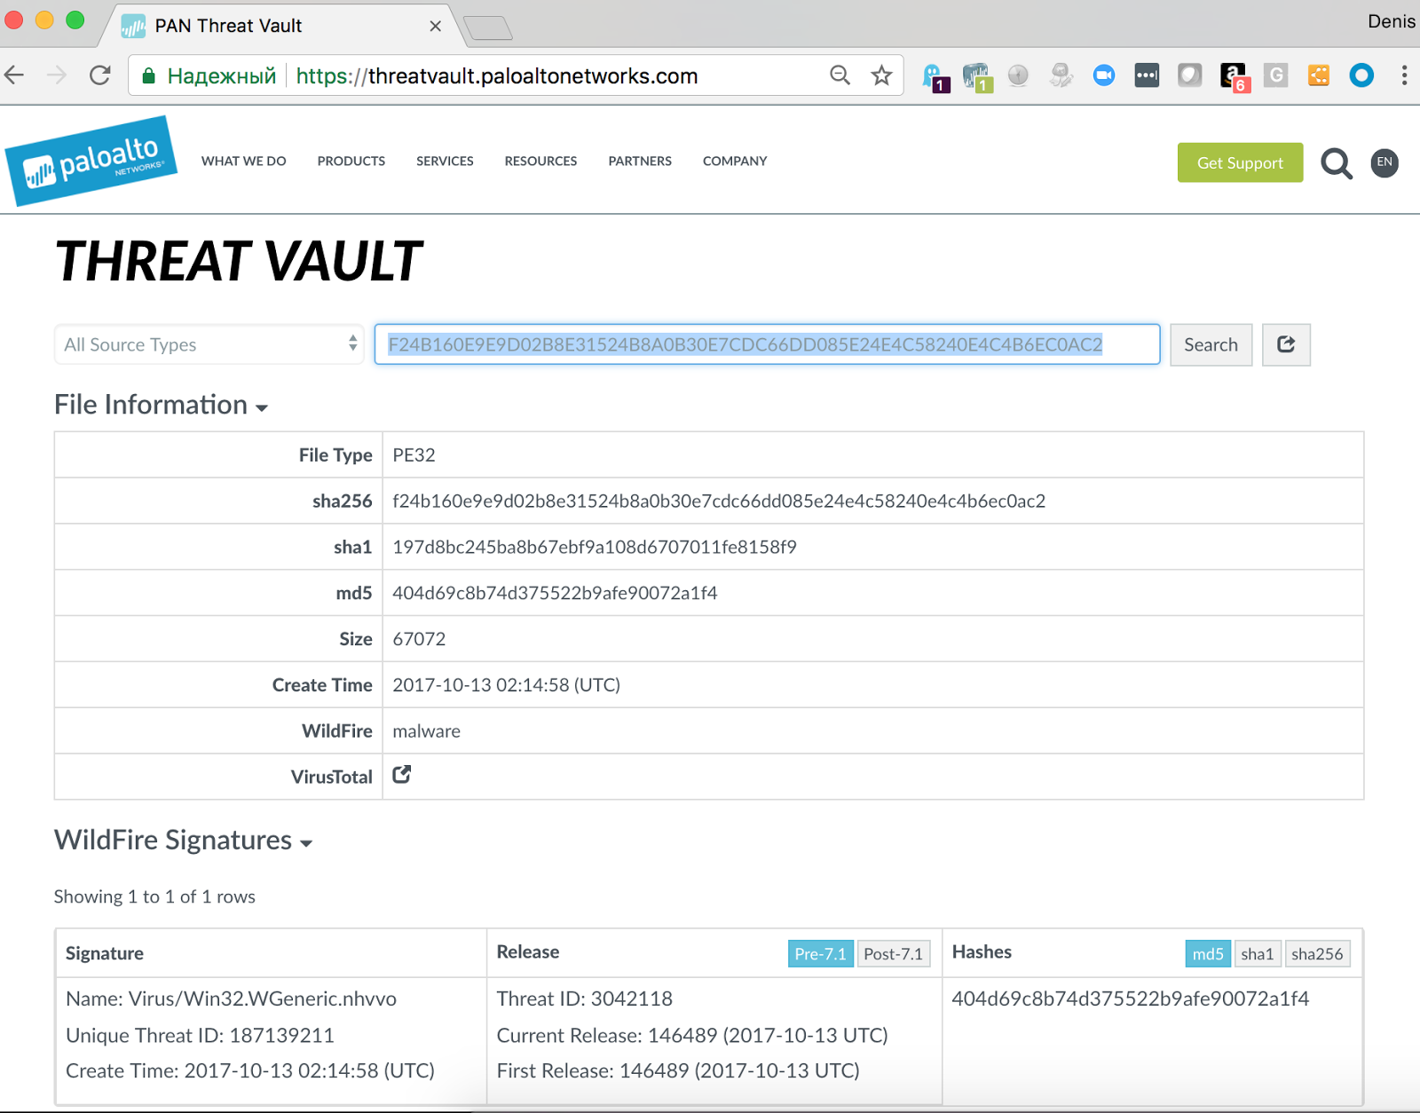Open WHAT WE DO menu

pyautogui.click(x=244, y=162)
